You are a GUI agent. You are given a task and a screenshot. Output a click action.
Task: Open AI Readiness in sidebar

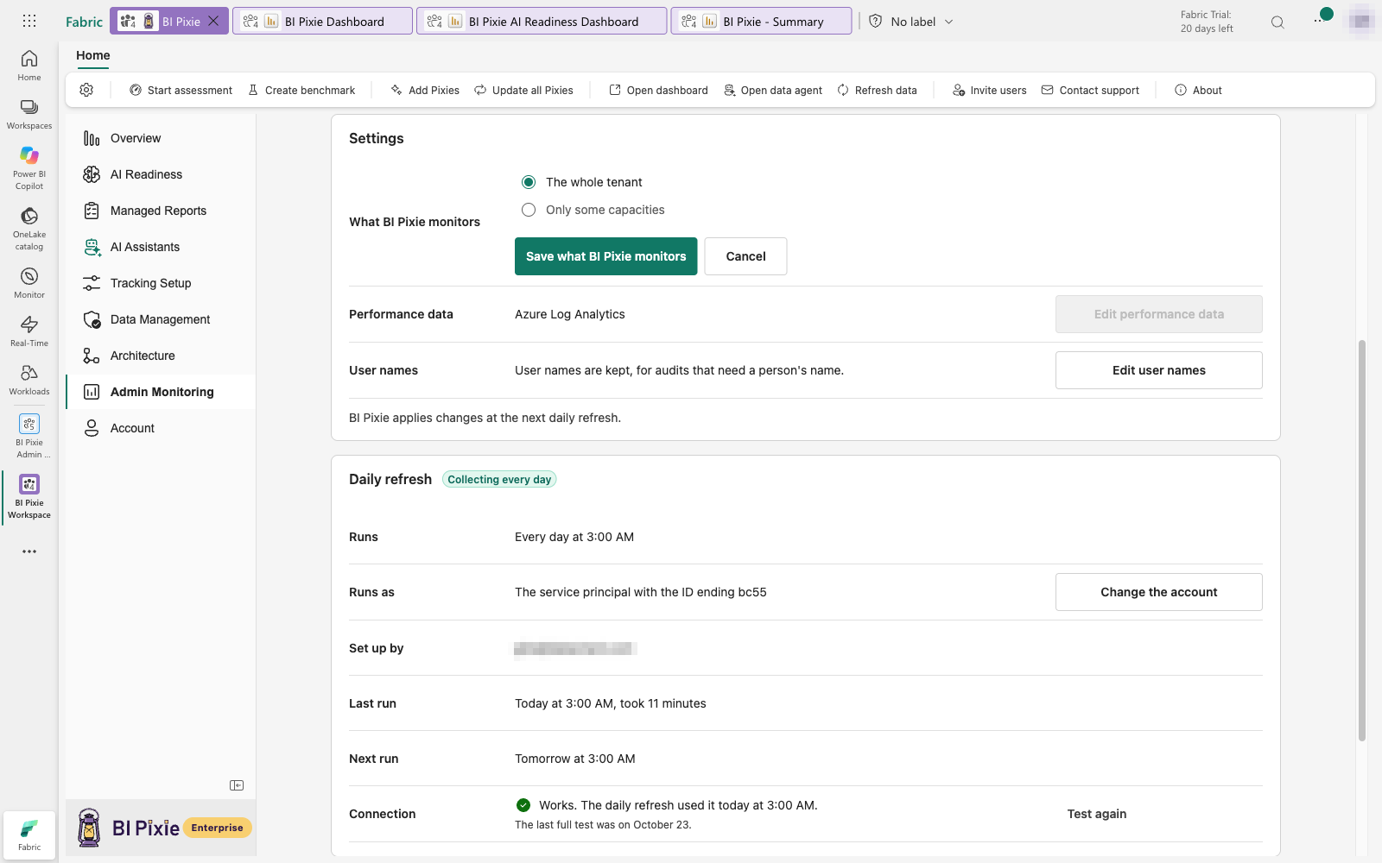(161, 174)
